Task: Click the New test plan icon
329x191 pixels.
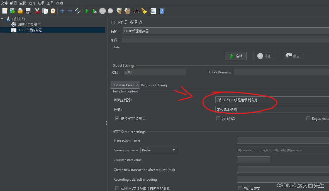Action: [x=5, y=11]
